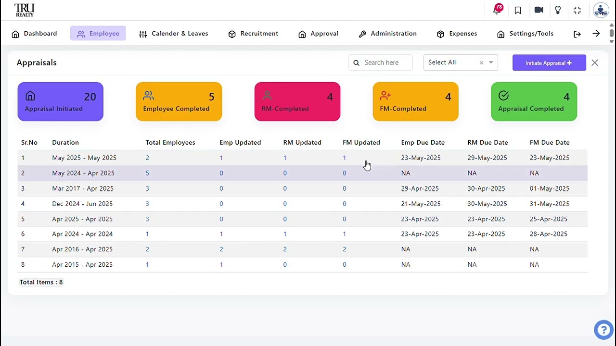This screenshot has width=616, height=346.
Task: Open RM Updated 1 for May 2025 row
Action: tap(285, 158)
